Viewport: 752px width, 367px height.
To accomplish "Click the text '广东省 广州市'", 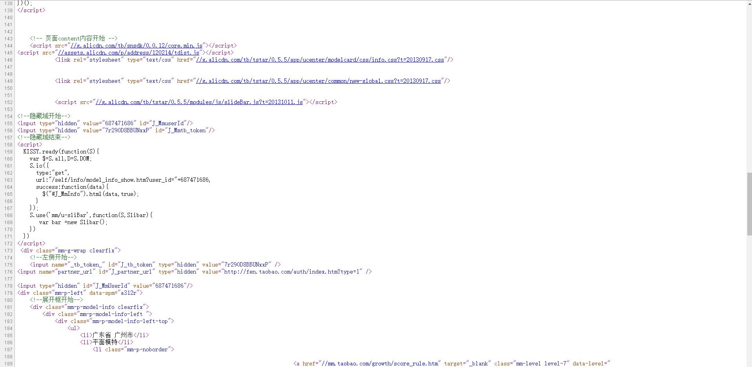I will click(113, 335).
